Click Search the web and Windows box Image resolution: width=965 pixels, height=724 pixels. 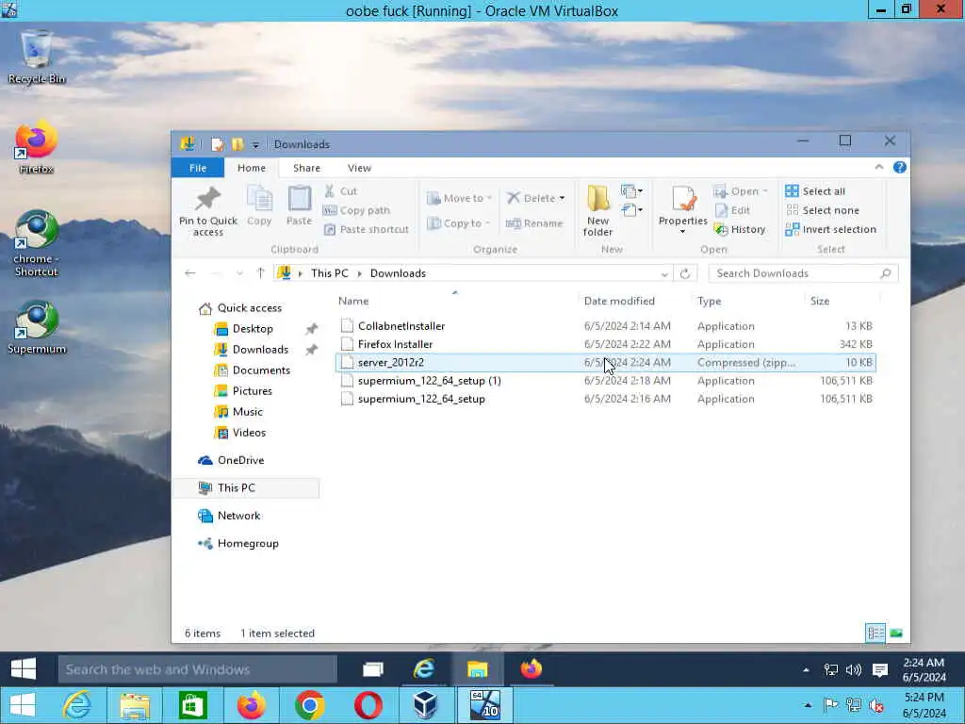[x=198, y=669]
